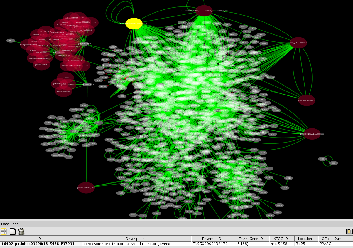The width and height of the screenshot is (353, 248).
Task: Sort table by the Description column header
Action: coord(136,239)
